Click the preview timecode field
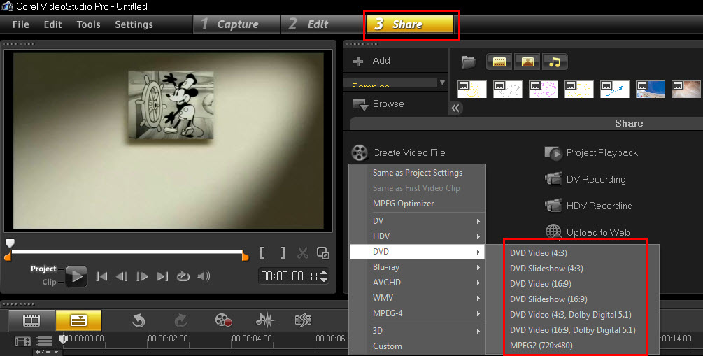 (x=289, y=276)
